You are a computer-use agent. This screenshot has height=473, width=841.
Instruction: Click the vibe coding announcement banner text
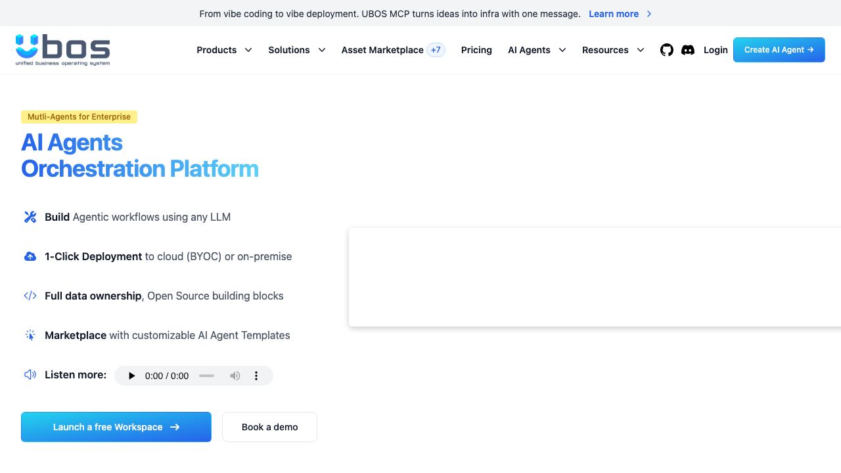tap(390, 14)
